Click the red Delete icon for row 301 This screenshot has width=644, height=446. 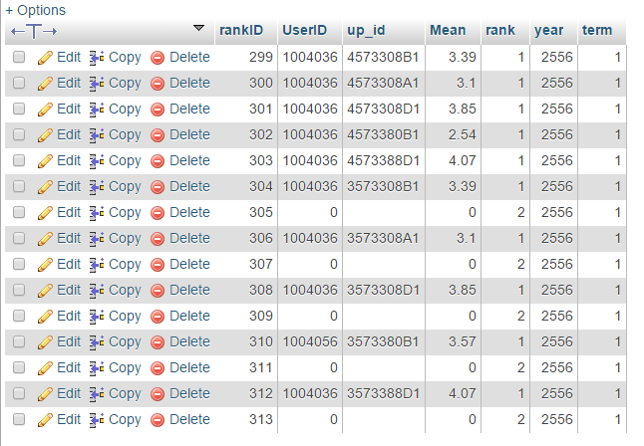158,110
